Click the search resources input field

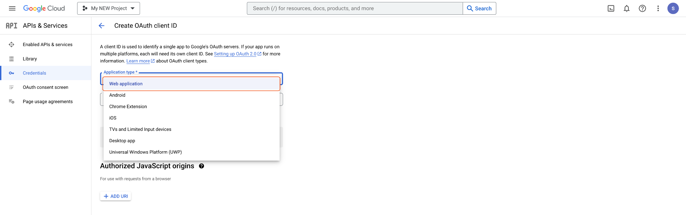[355, 8]
